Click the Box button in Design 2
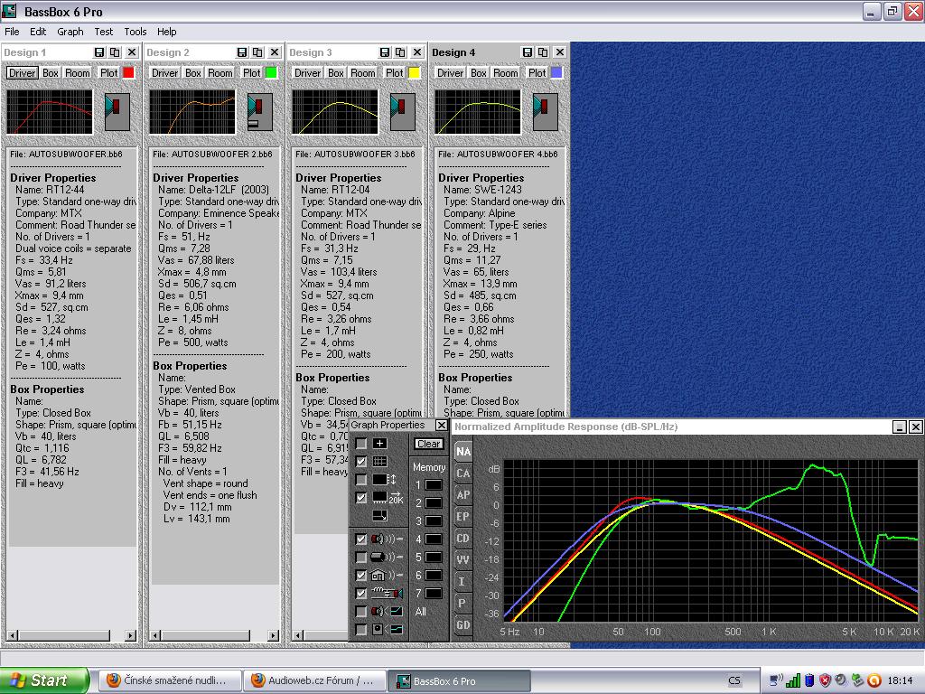The width and height of the screenshot is (925, 694). pos(193,72)
